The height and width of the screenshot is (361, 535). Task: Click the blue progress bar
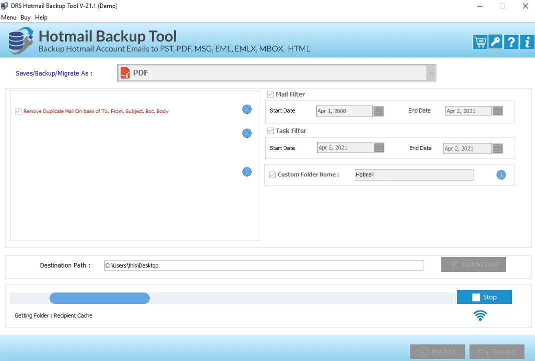[100, 298]
